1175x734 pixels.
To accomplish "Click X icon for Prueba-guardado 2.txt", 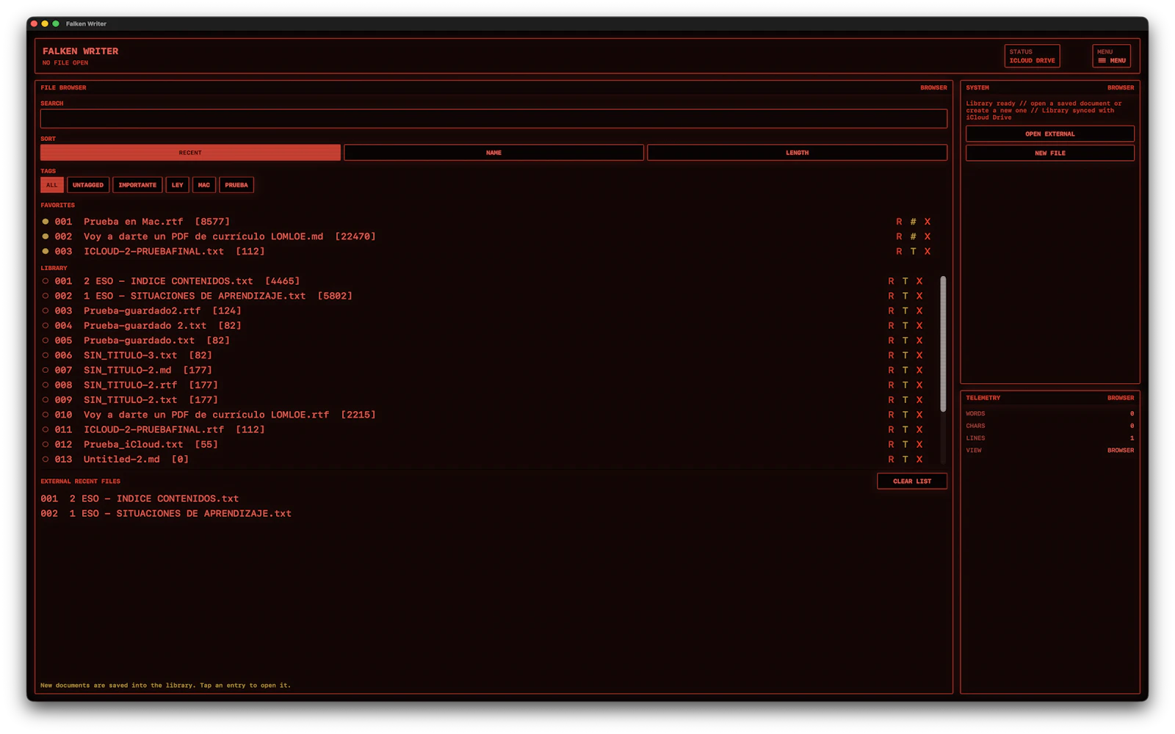I will tap(919, 325).
